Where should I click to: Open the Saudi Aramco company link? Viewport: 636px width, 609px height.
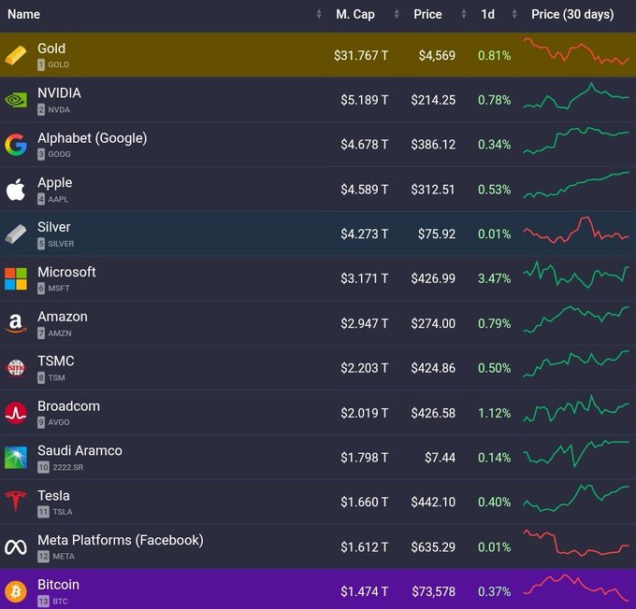click(79, 450)
